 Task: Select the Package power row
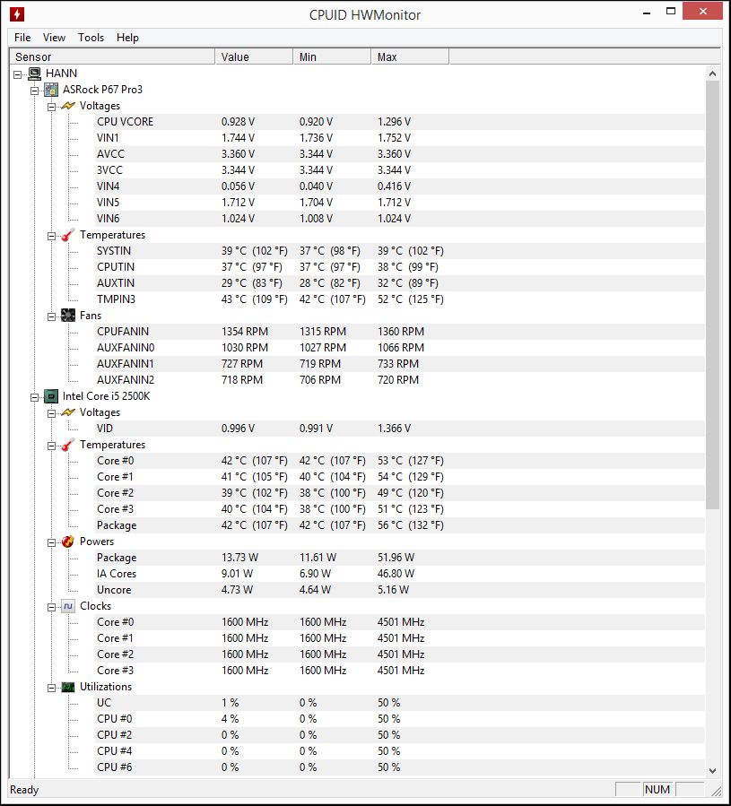tap(117, 558)
